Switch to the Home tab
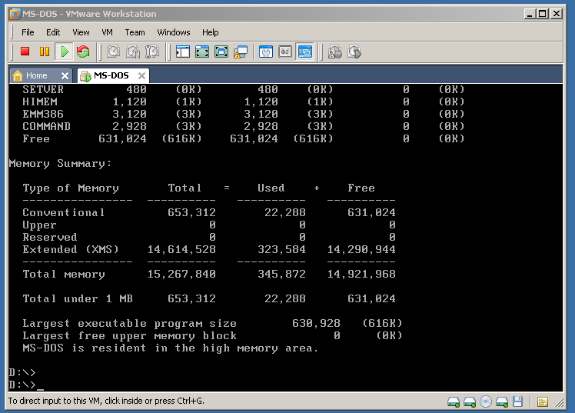 (40, 75)
